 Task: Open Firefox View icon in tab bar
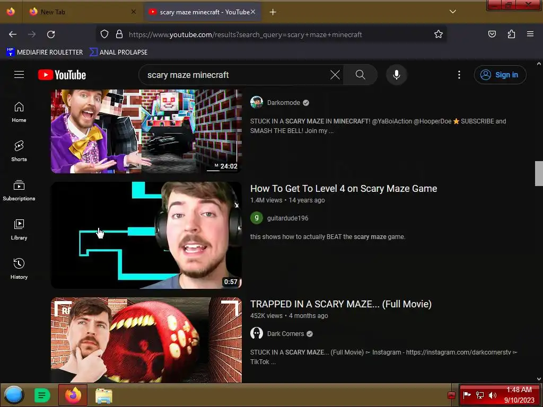pos(11,12)
